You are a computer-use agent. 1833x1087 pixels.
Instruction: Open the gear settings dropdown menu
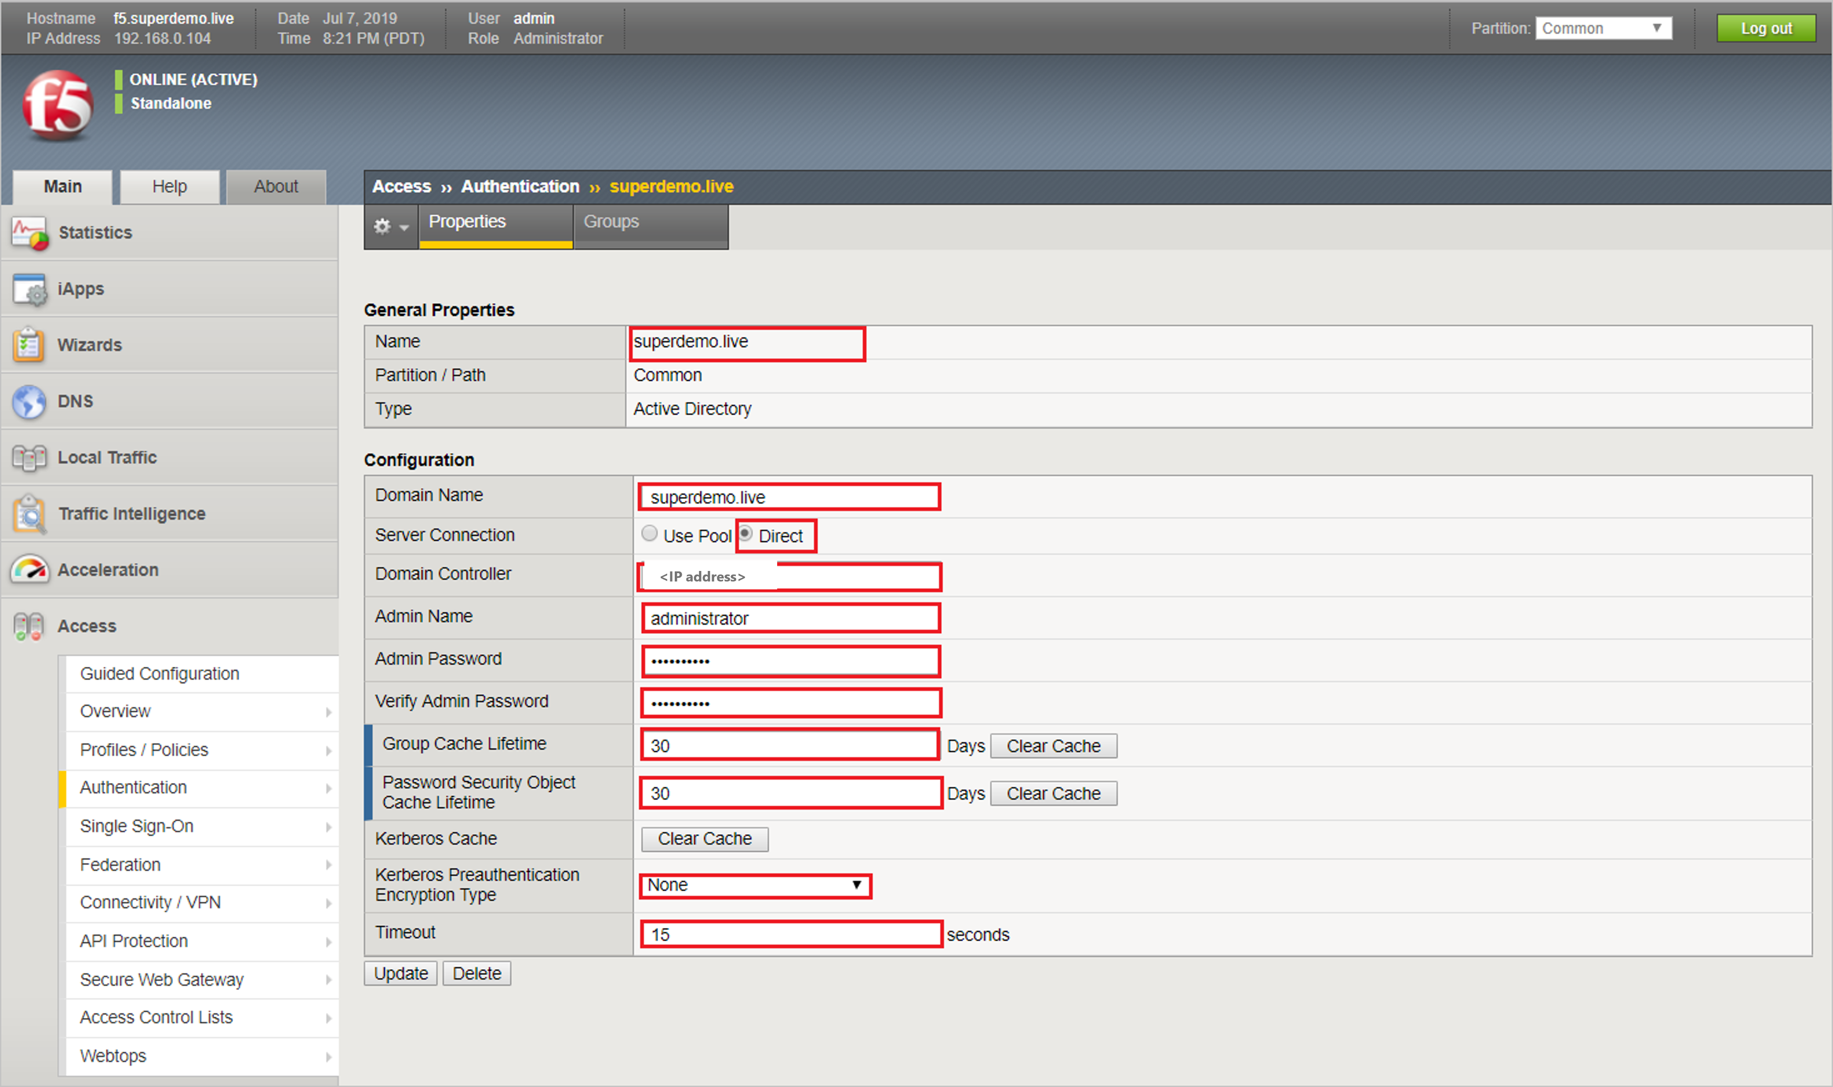pos(391,226)
